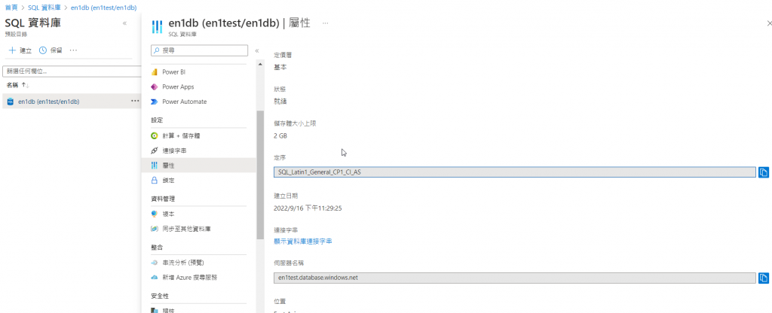Click the 2022/9/16 creation date text

click(x=308, y=208)
